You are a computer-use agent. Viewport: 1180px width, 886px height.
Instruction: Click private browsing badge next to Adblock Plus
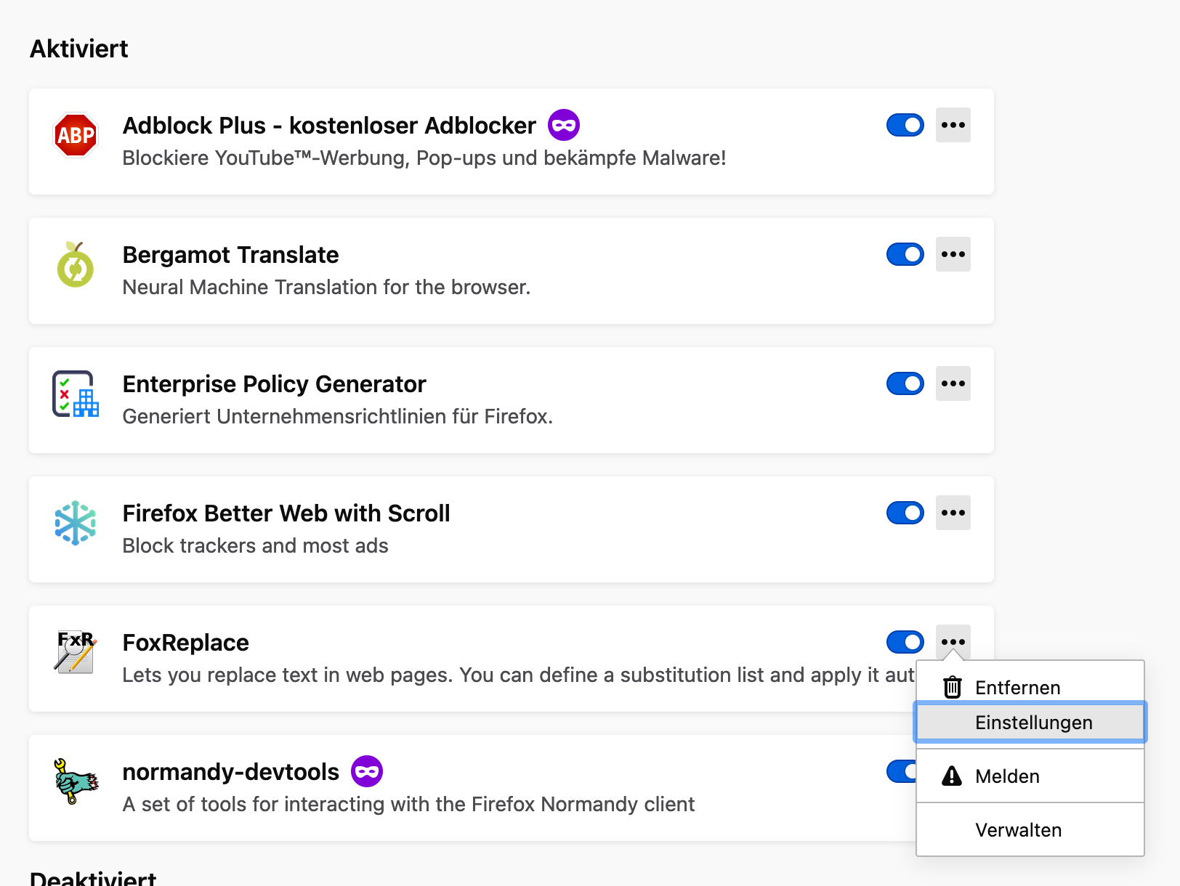click(x=564, y=125)
